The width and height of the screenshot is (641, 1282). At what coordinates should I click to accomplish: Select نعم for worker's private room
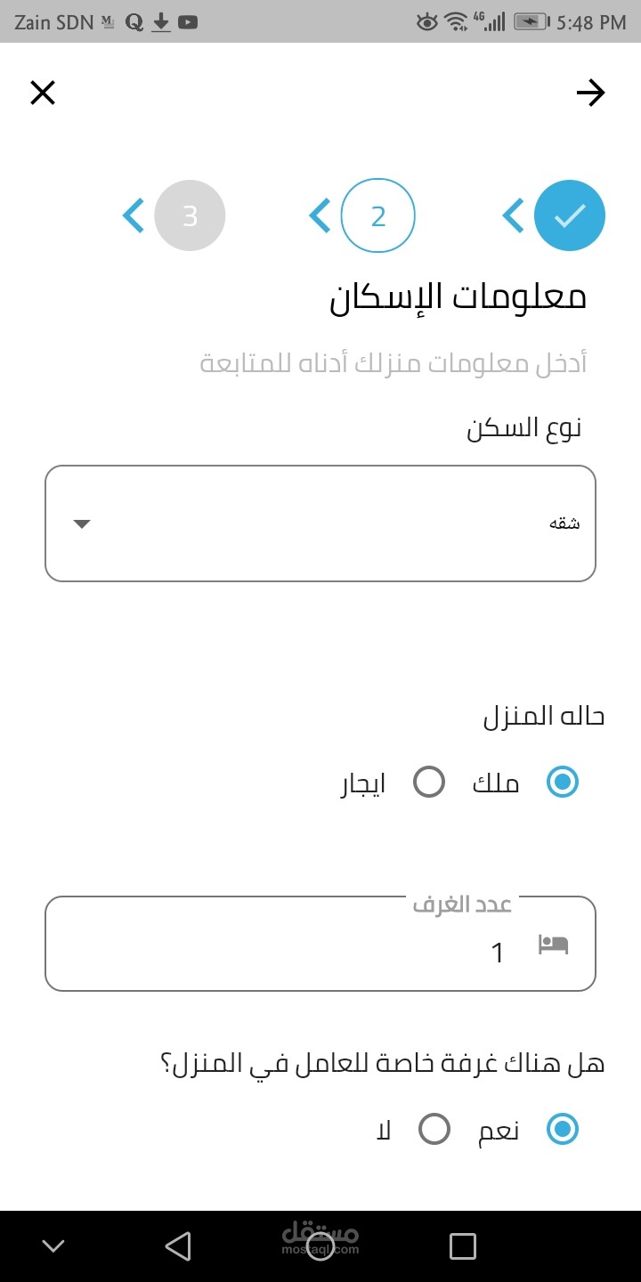[563, 1129]
